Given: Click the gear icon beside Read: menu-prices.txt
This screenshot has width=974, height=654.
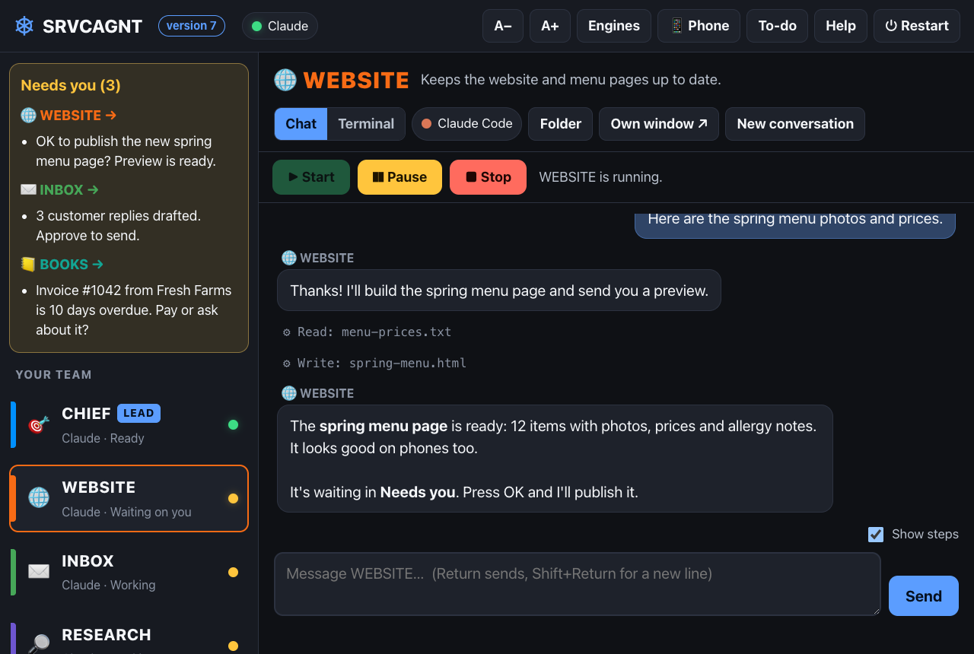Looking at the screenshot, I should click(x=287, y=332).
